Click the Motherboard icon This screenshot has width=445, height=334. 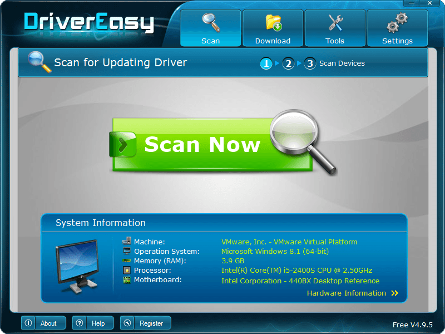127,280
